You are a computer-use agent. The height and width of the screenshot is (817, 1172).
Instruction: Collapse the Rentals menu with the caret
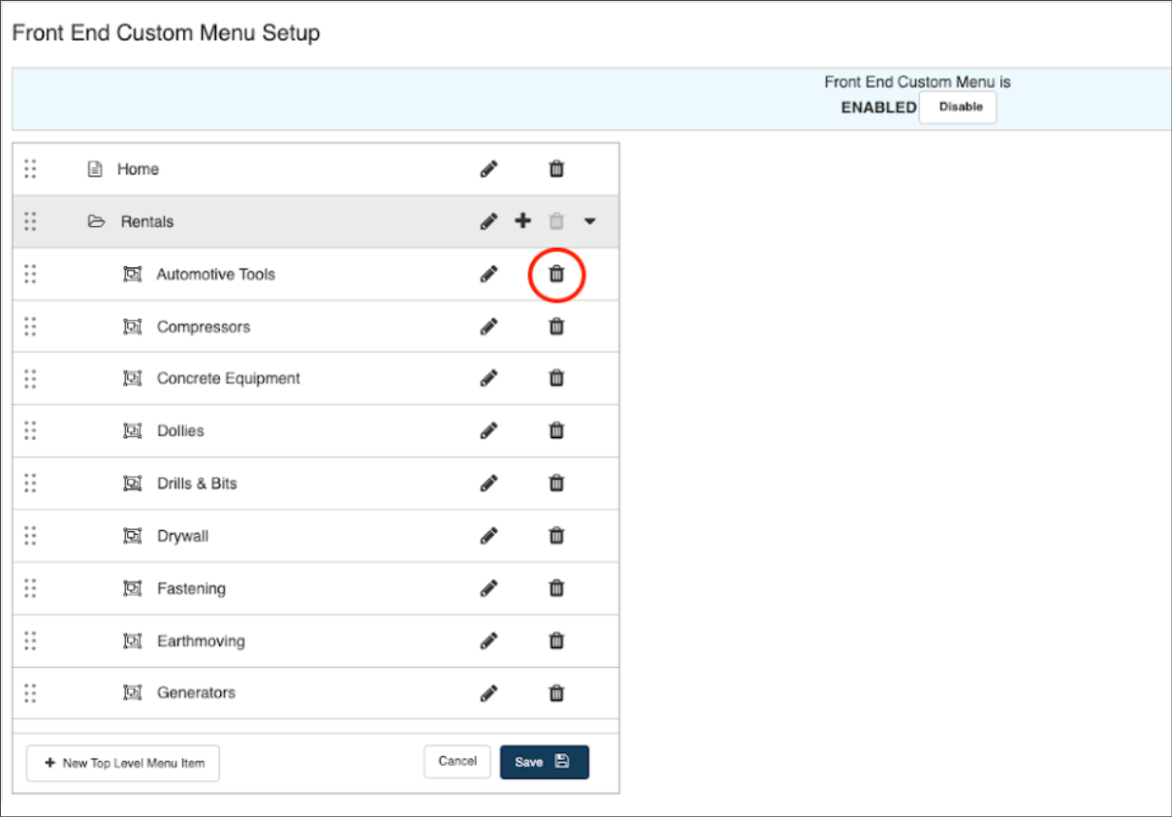click(590, 222)
